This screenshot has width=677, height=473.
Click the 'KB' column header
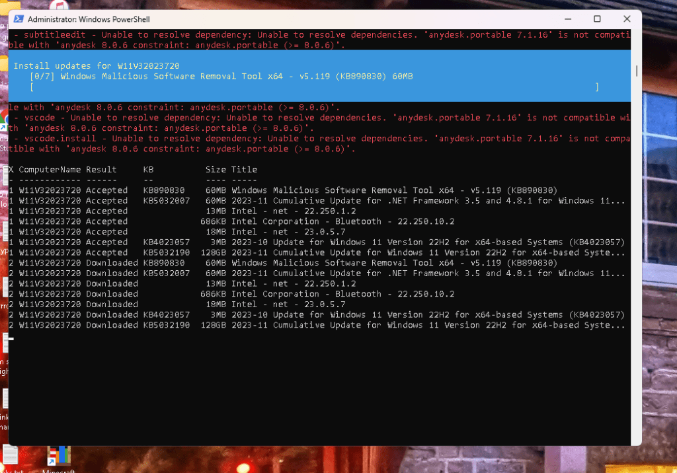coord(148,170)
